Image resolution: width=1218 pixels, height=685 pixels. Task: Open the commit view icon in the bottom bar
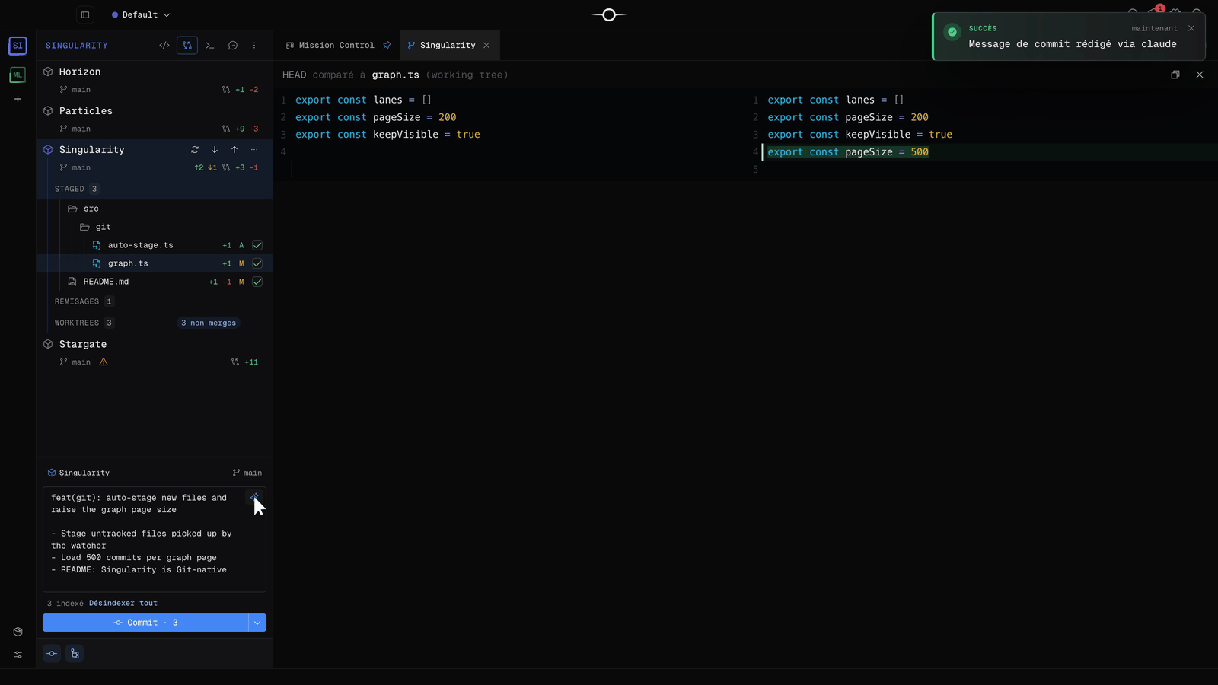point(52,654)
